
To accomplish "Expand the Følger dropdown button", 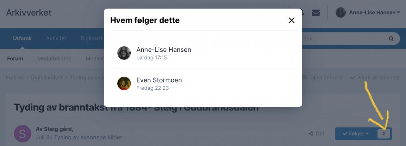I will pos(356,133).
